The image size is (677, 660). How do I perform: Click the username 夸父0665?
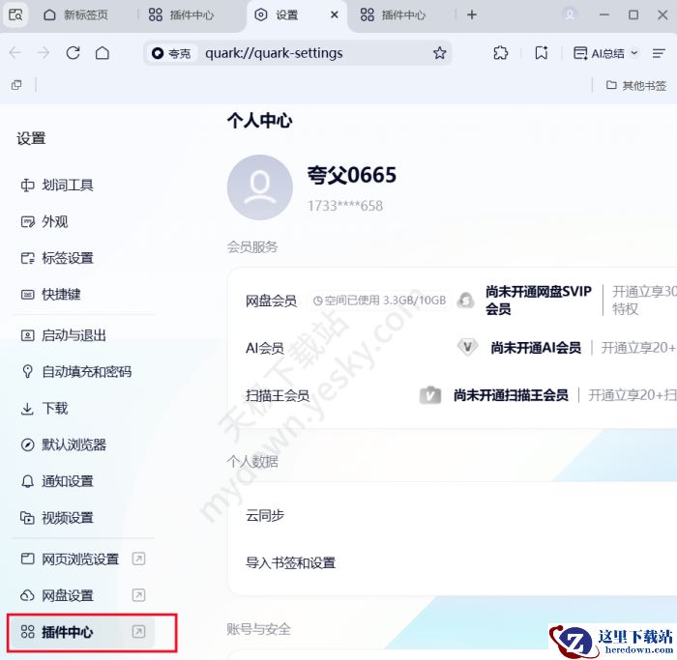(x=352, y=175)
